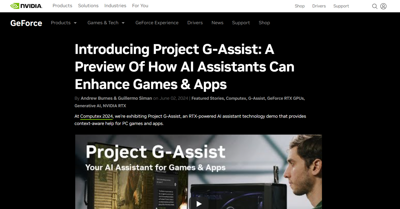400x209 pixels.
Task: Open Support in the GeForce nav
Action: tap(241, 23)
